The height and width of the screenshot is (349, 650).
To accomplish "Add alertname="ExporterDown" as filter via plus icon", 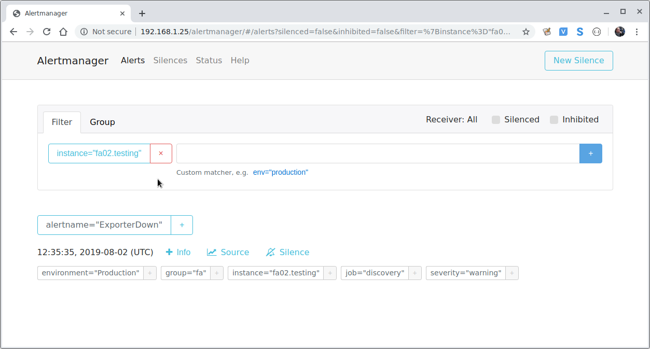I will pyautogui.click(x=182, y=225).
